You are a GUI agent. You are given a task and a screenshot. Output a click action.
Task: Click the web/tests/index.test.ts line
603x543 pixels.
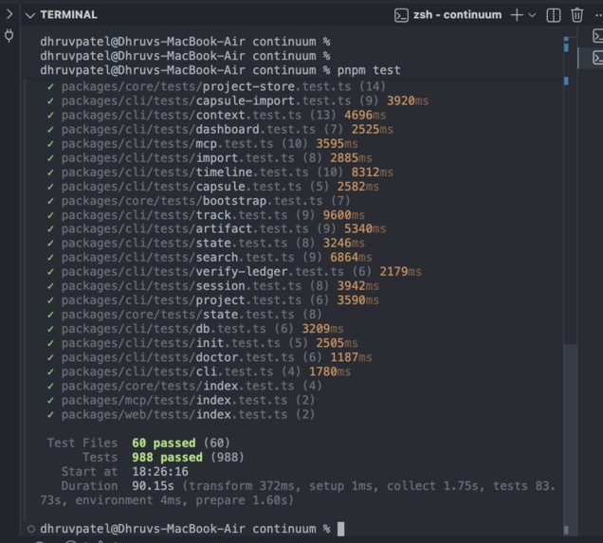point(181,414)
